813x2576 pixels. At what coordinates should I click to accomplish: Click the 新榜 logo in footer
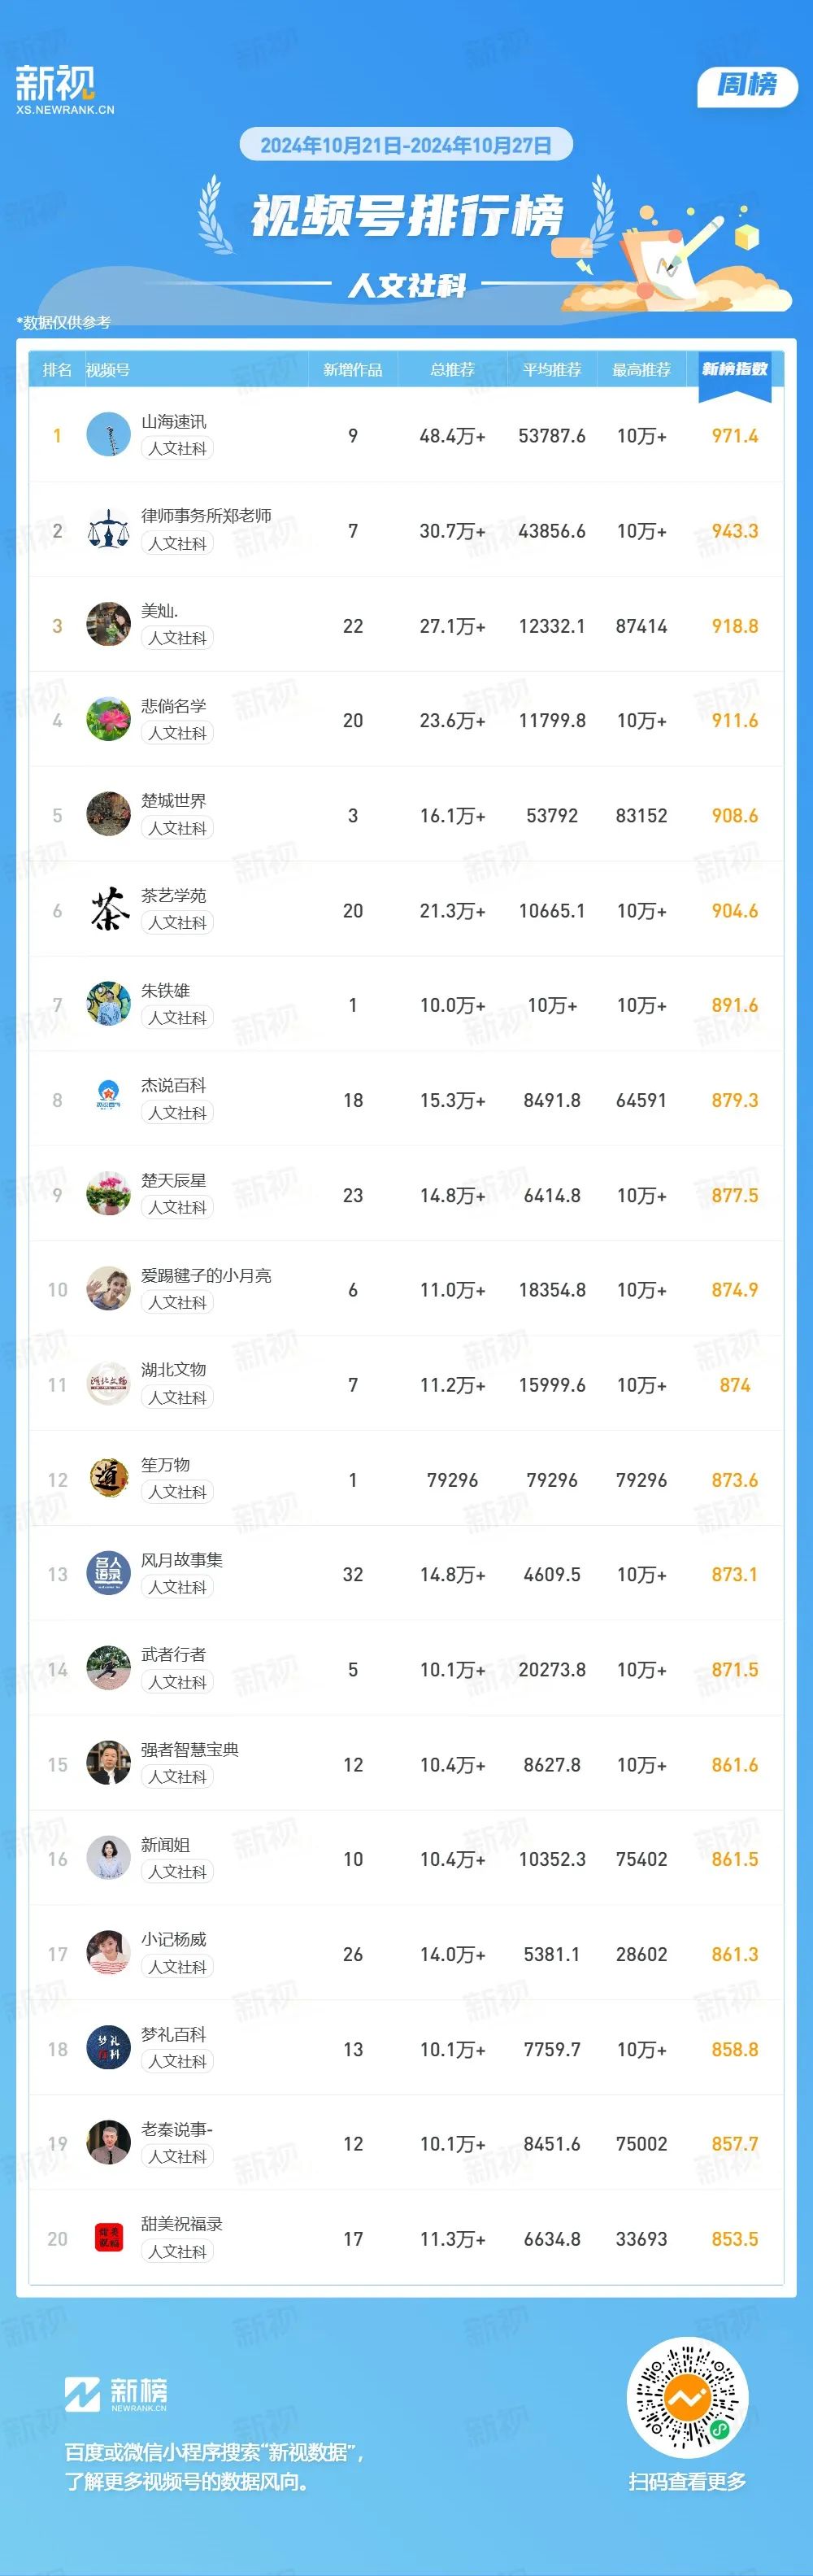tap(116, 2393)
